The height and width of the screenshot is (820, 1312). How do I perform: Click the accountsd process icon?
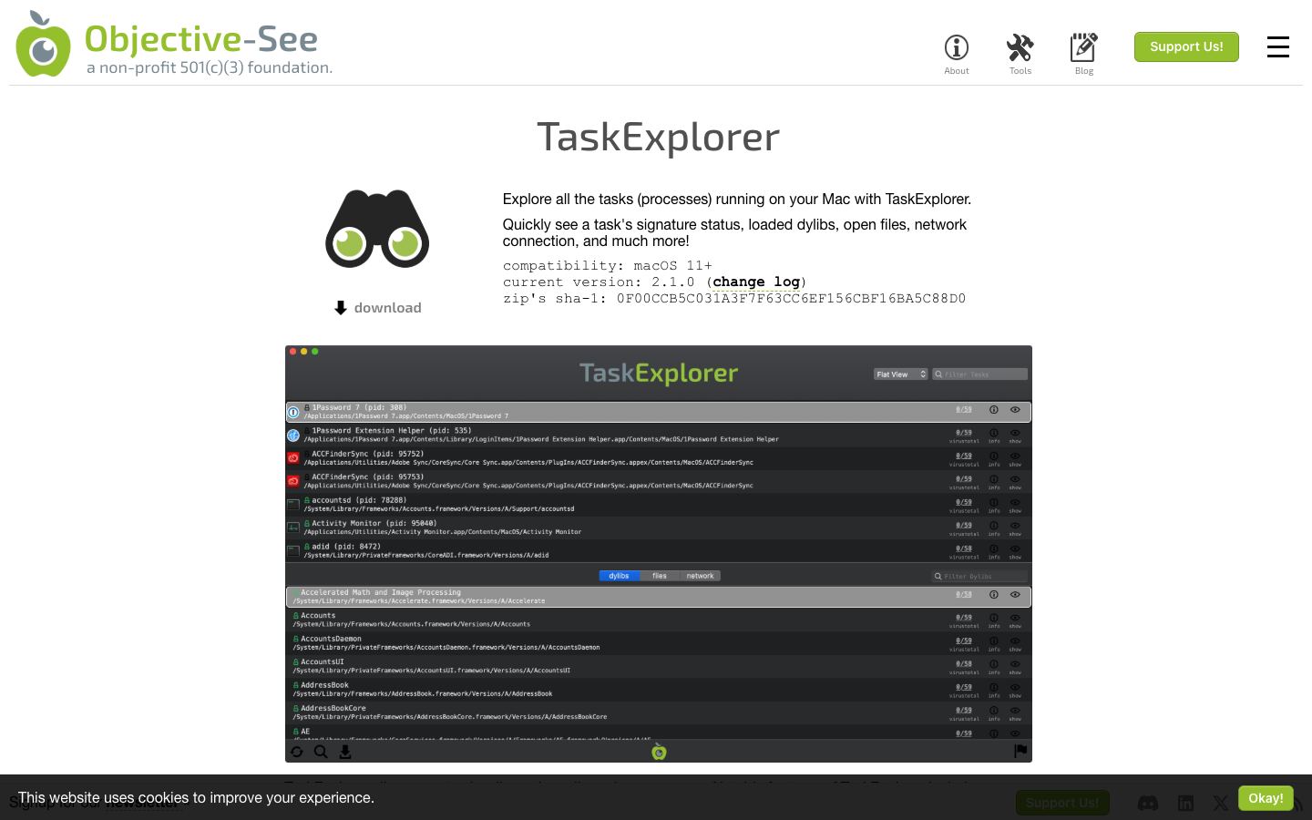click(x=293, y=505)
